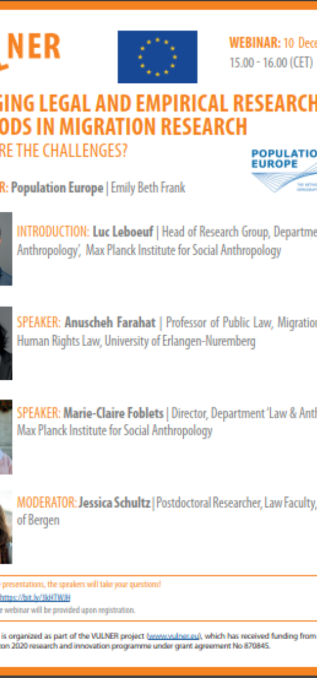This screenshot has height=678, width=317.
Task: Click the moderator name Jessica Schultz
Action: (x=114, y=503)
